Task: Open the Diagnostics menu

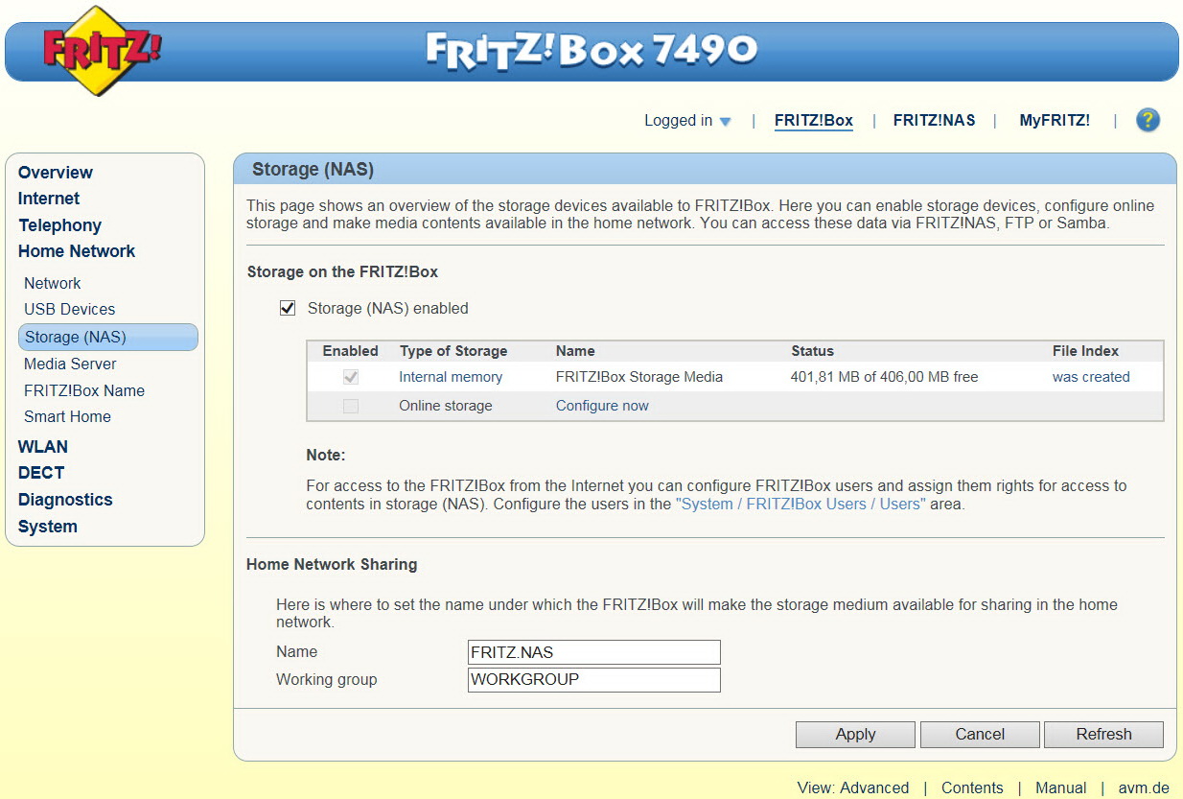Action: click(x=65, y=500)
